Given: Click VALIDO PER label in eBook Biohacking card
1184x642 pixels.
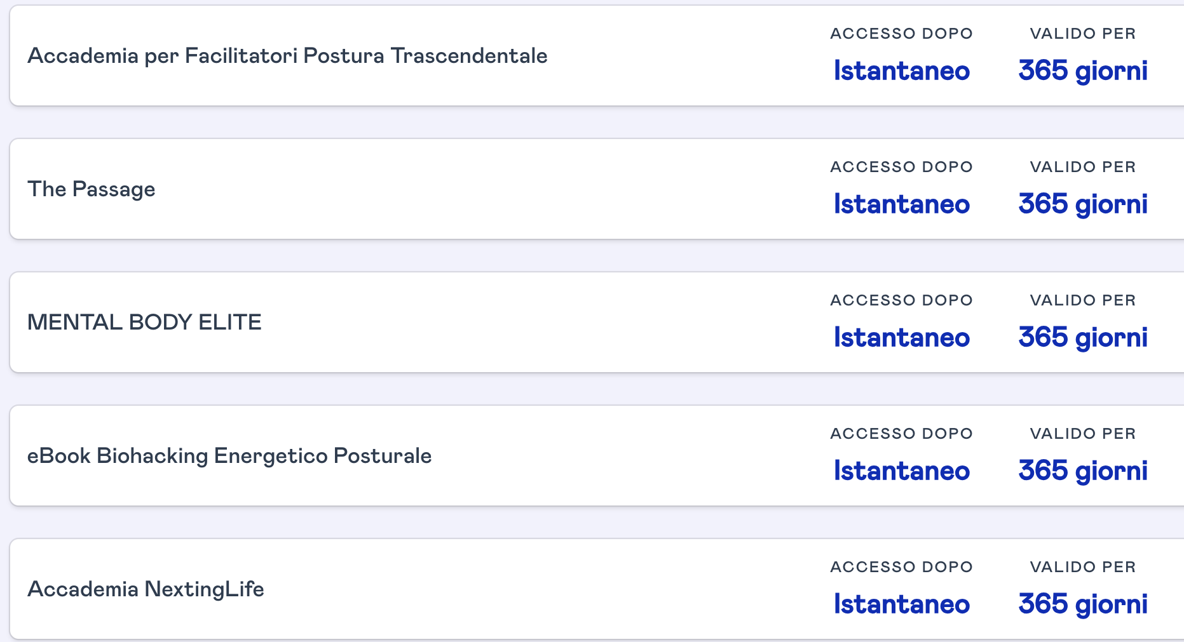Looking at the screenshot, I should click(1083, 434).
